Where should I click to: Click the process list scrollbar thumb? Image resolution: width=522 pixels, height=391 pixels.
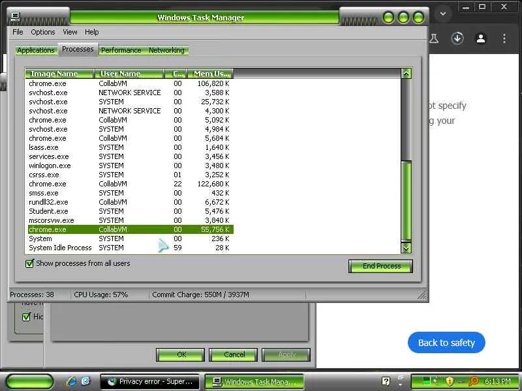(406, 201)
